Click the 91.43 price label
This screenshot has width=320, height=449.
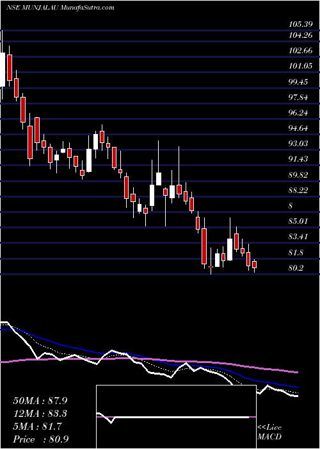(x=298, y=159)
